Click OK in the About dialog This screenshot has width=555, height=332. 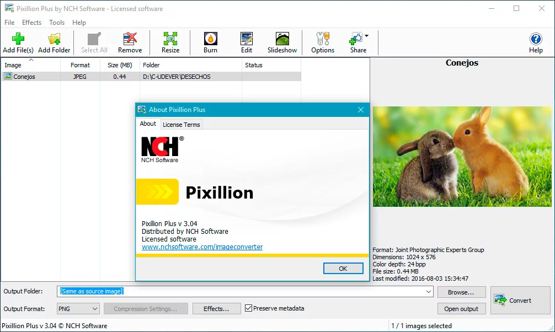point(343,268)
